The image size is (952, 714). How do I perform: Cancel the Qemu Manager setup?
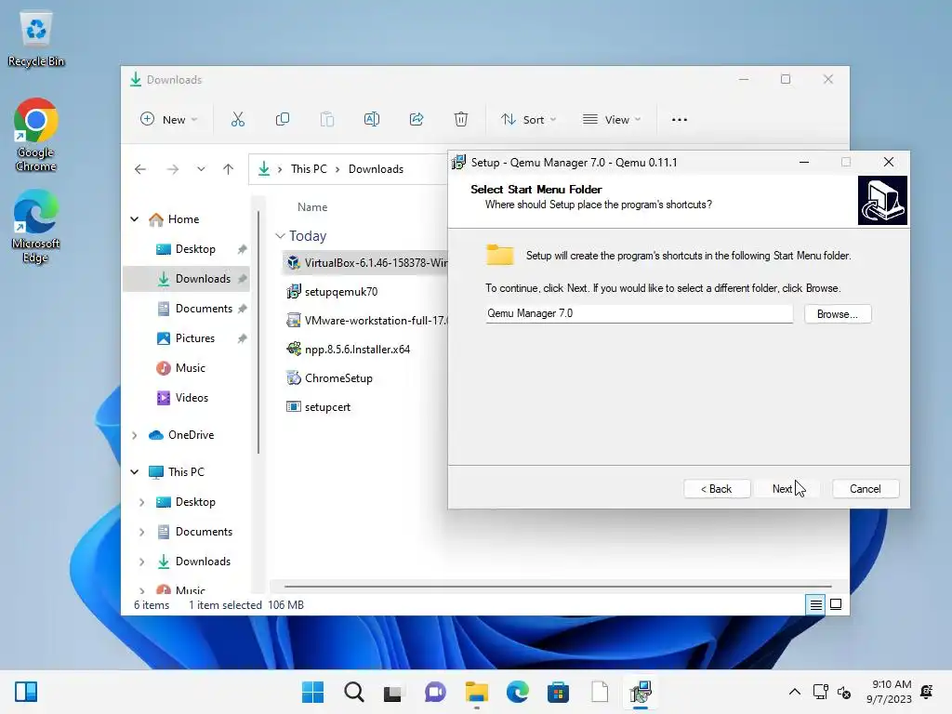point(866,489)
